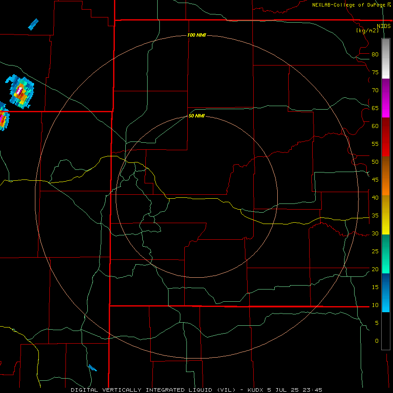Click the orange legend color band
The image size is (393, 393).
386,176
